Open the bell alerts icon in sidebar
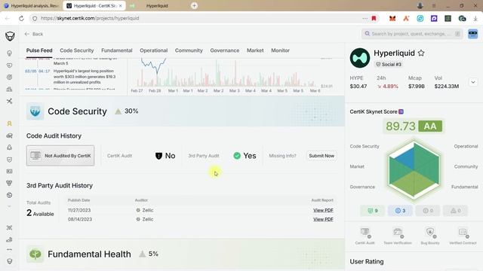This screenshot has width=483, height=271. 10,148
